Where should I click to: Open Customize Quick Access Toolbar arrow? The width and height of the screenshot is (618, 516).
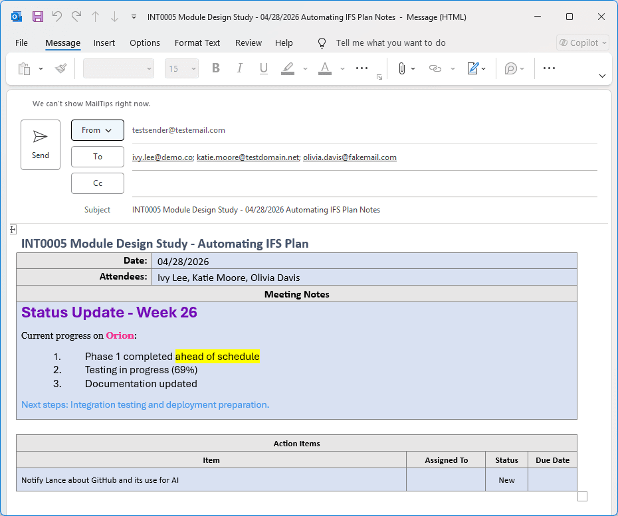(134, 17)
